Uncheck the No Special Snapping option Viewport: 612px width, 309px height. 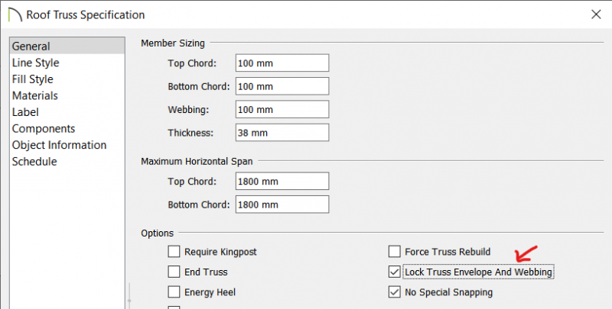pyautogui.click(x=395, y=292)
